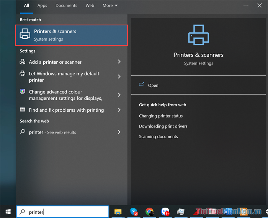Screen dimensions: 268x218
Task: Open Change advanced colour management settings
Action: [x=72, y=95]
